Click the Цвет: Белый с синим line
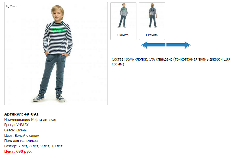Screen dimensions: 232x158 22,136
